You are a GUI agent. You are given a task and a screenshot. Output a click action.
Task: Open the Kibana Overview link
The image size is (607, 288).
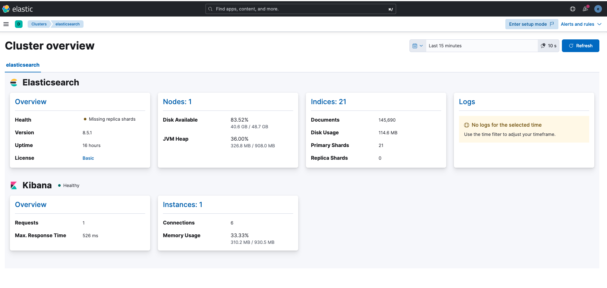[x=30, y=204]
